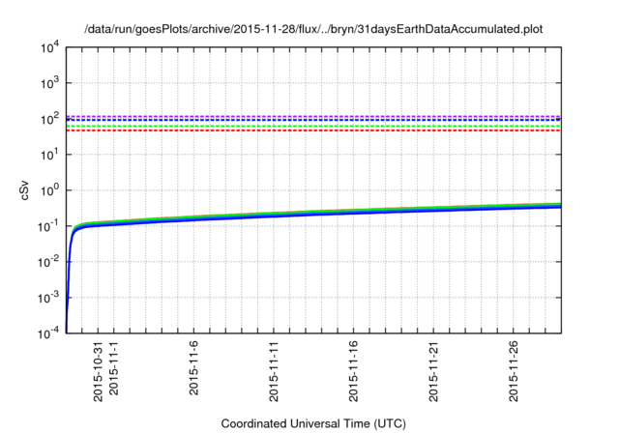The height and width of the screenshot is (433, 619).
Task: Click the 10^0 y-axis tick label
Action: (50, 190)
